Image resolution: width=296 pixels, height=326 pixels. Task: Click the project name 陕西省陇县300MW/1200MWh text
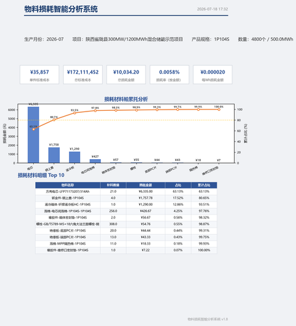(x=128, y=39)
